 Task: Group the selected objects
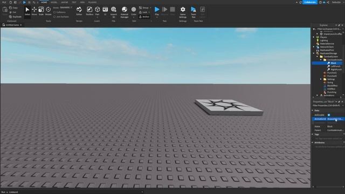click(x=144, y=8)
